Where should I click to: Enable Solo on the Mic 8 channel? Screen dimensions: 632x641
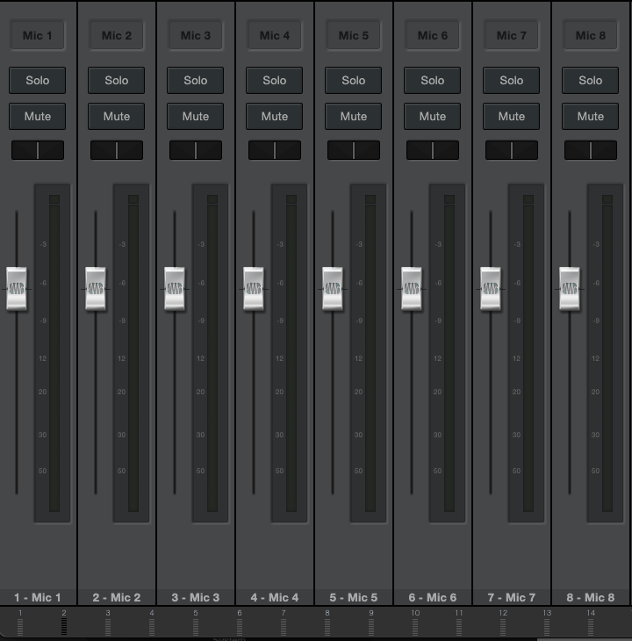click(591, 80)
